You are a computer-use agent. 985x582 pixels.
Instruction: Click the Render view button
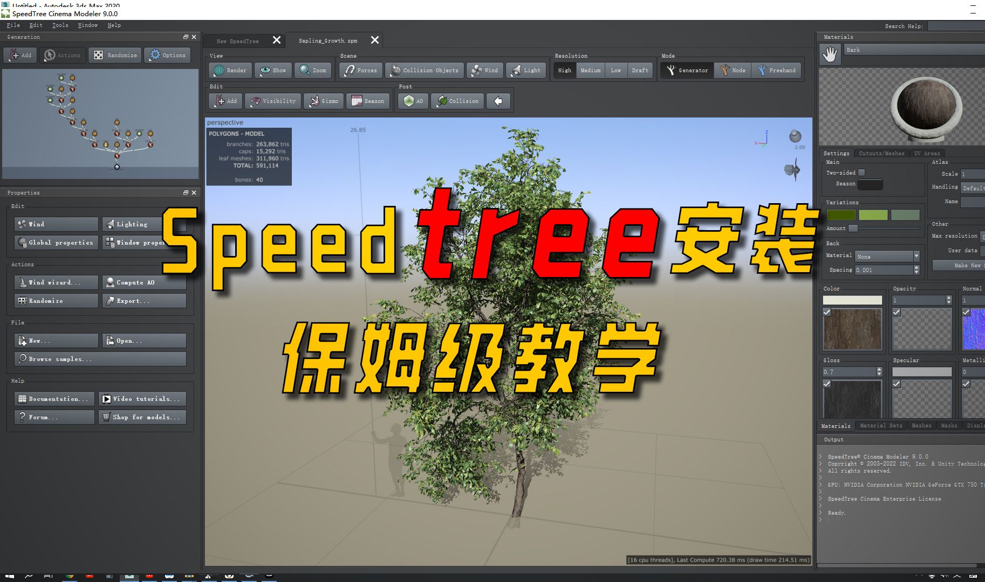tap(230, 70)
